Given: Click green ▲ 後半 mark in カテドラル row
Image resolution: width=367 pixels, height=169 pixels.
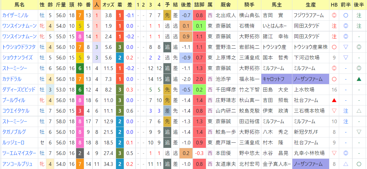Looking at the screenshot, I should point(359,79).
